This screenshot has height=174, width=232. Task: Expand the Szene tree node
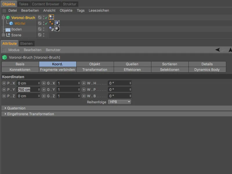(x=3, y=35)
